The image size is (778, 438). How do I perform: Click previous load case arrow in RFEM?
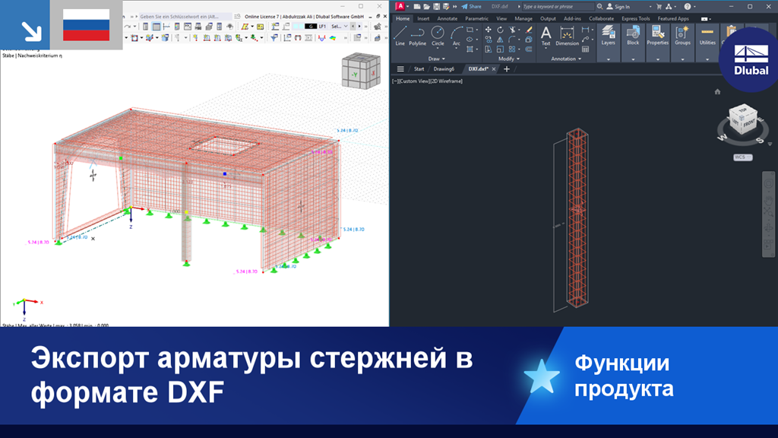pyautogui.click(x=353, y=27)
